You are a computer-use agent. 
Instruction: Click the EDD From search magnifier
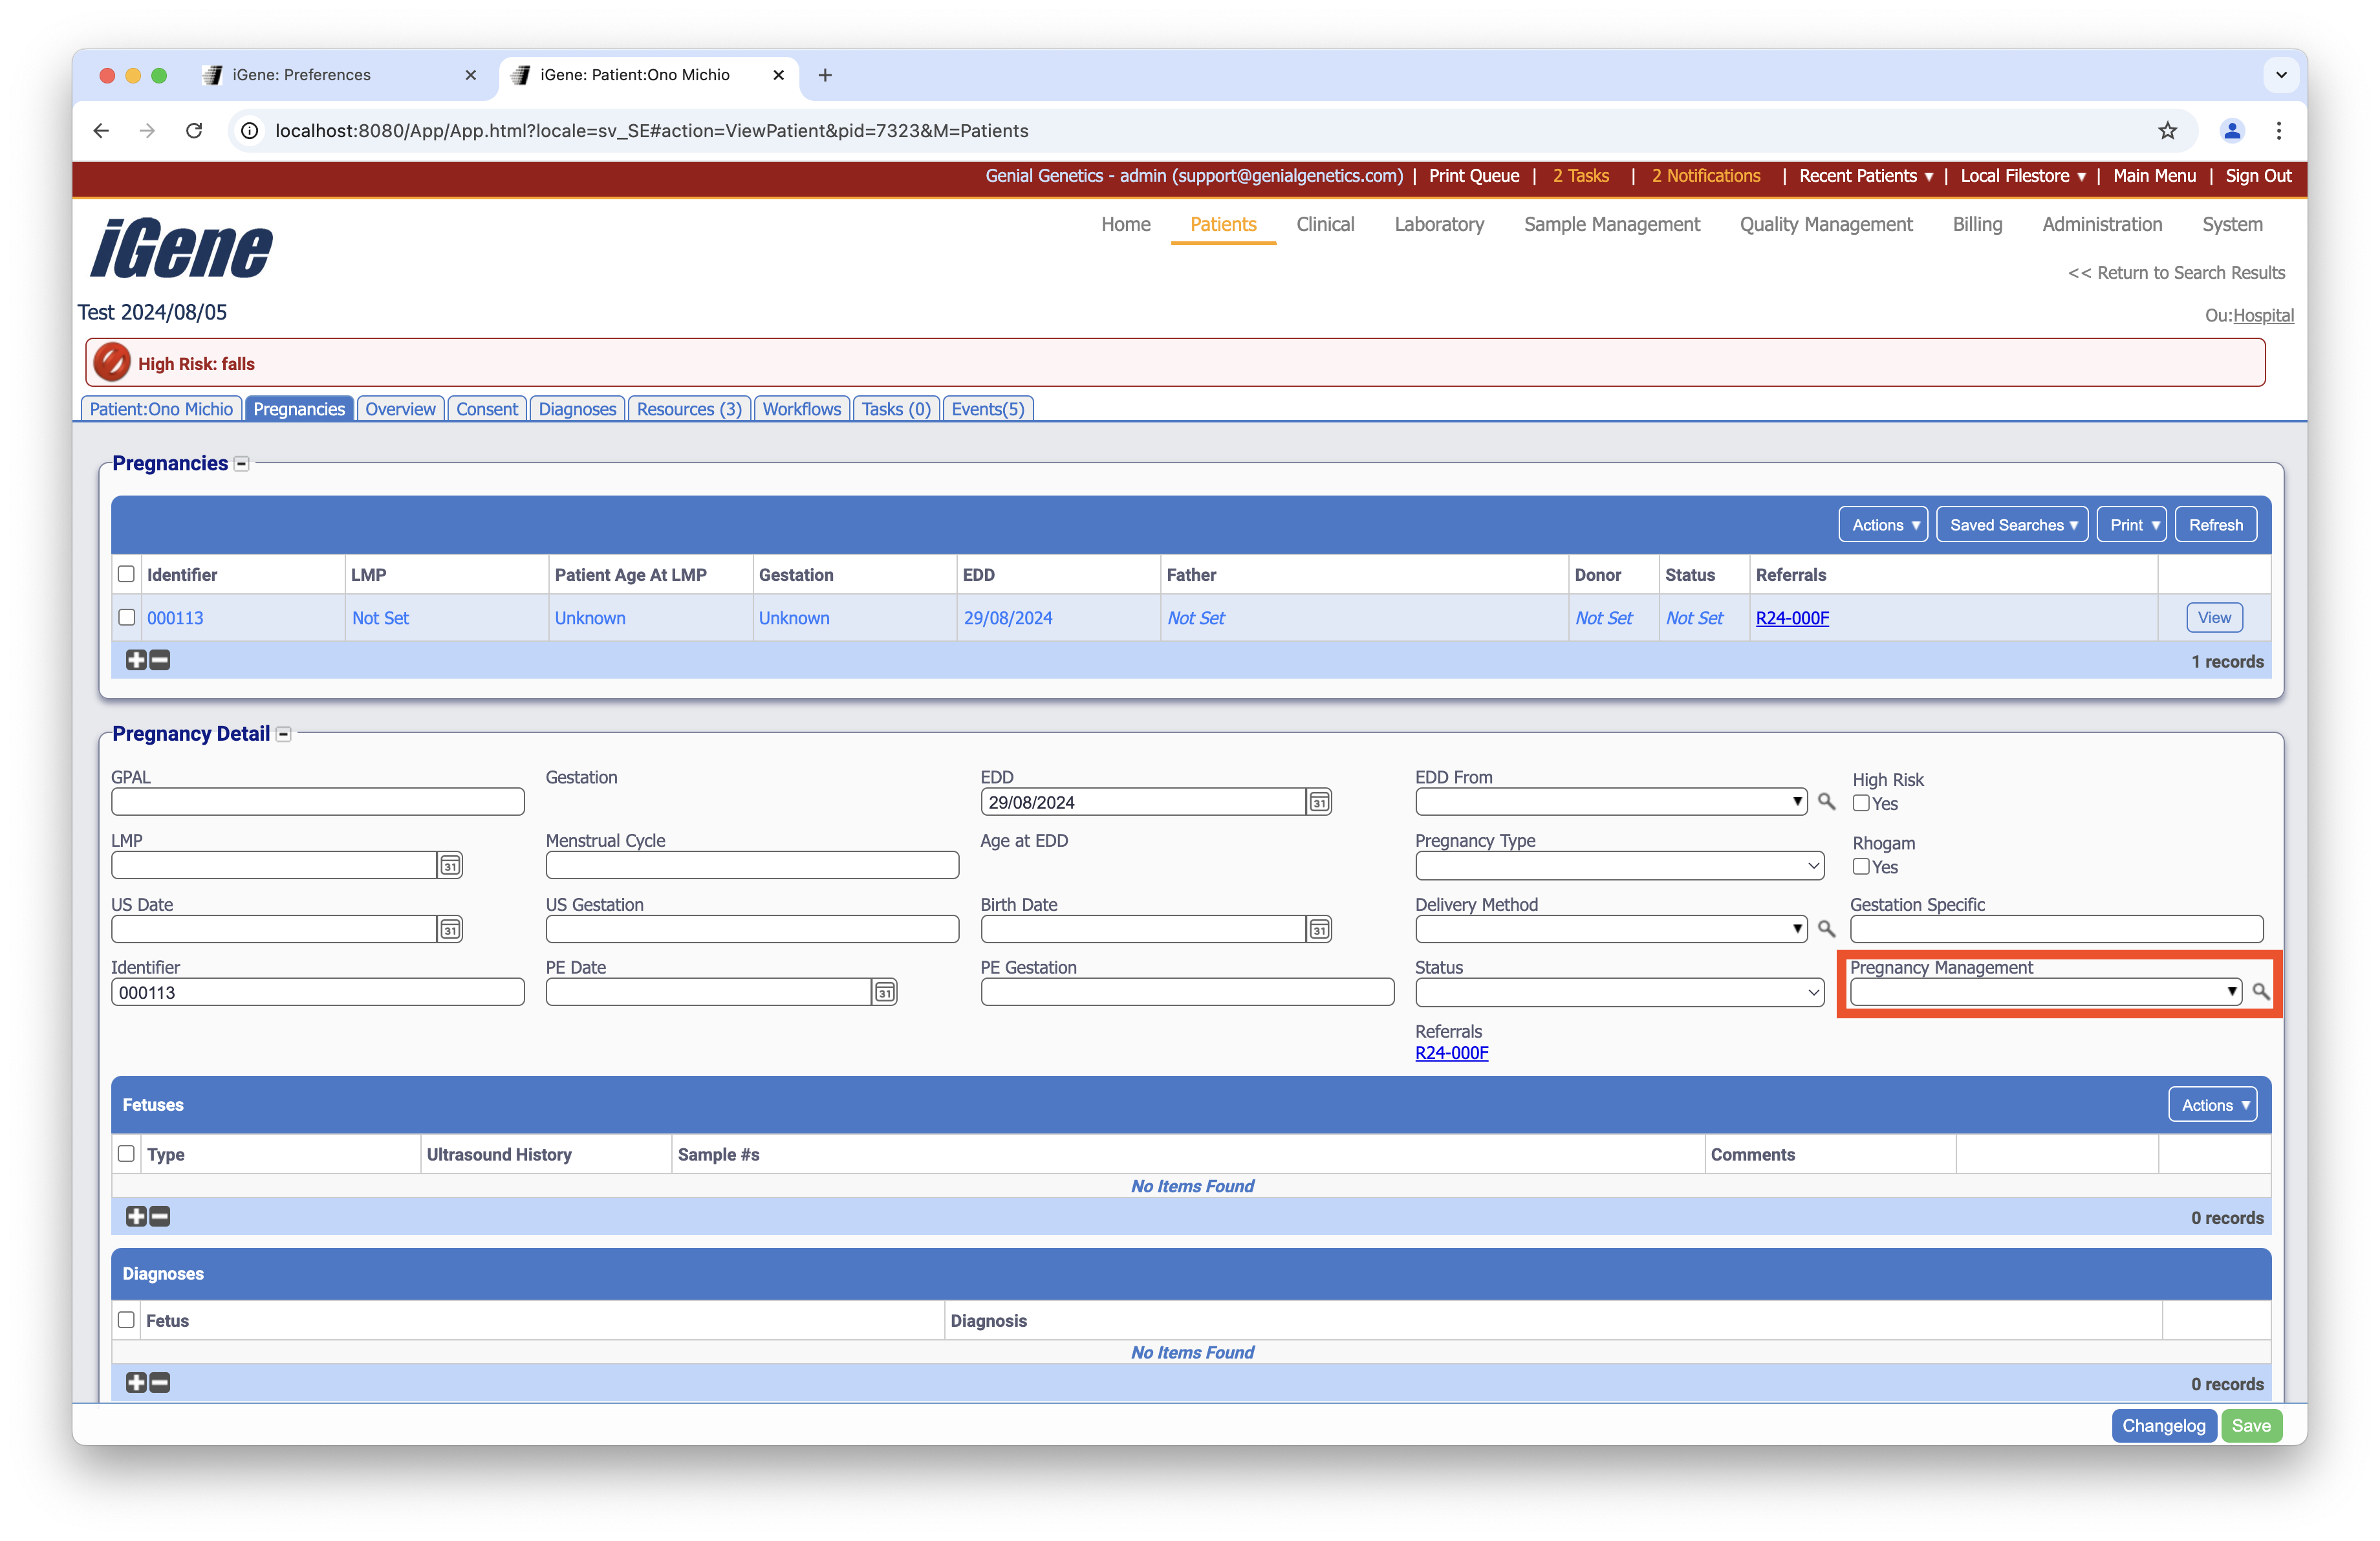click(x=1826, y=801)
